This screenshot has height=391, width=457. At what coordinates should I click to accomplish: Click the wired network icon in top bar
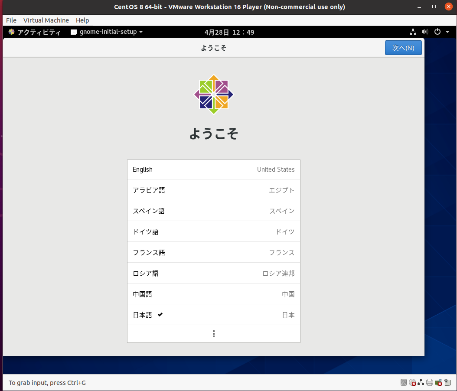[413, 32]
